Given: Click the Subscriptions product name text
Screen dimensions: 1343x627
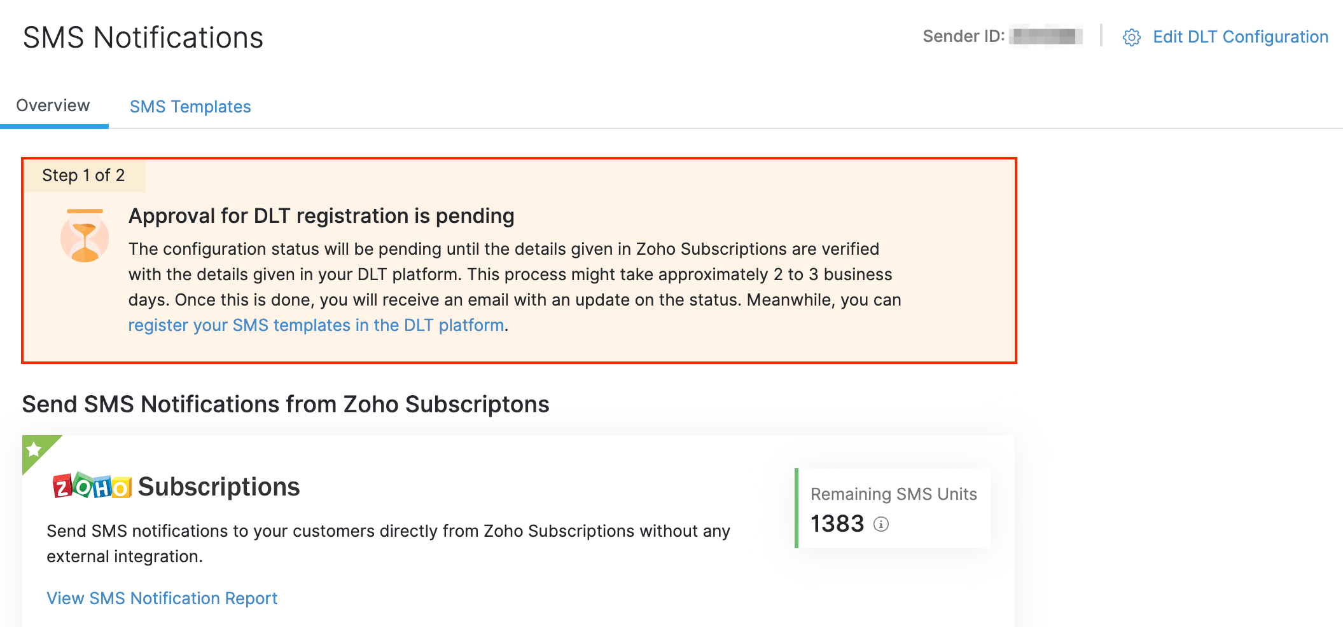Looking at the screenshot, I should click(219, 487).
